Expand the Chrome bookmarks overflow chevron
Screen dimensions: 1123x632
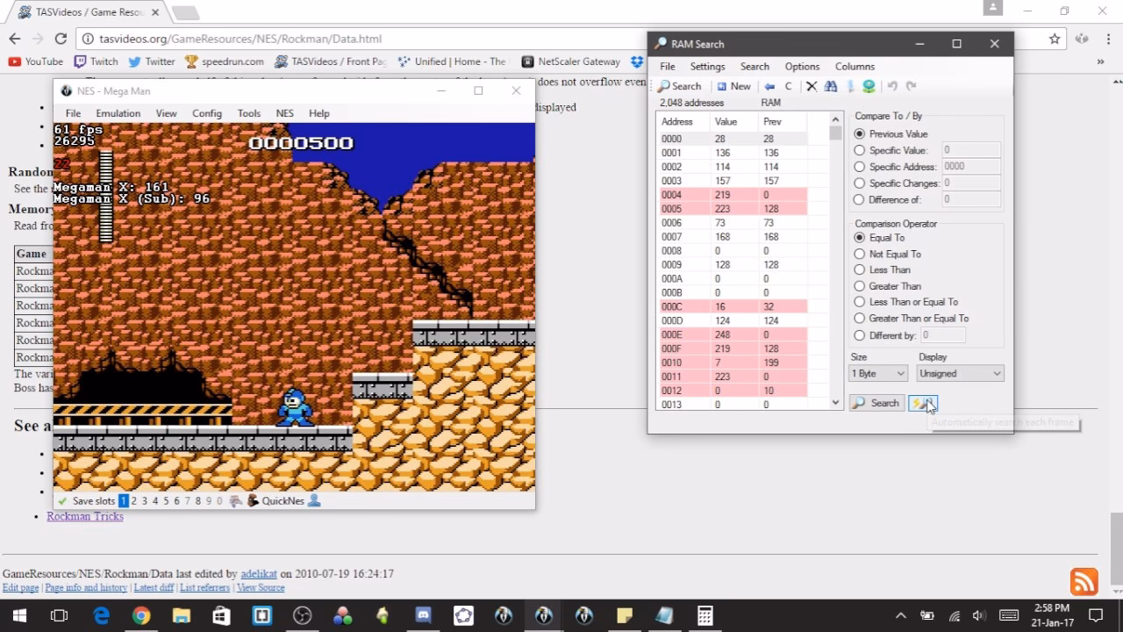pyautogui.click(x=1100, y=61)
